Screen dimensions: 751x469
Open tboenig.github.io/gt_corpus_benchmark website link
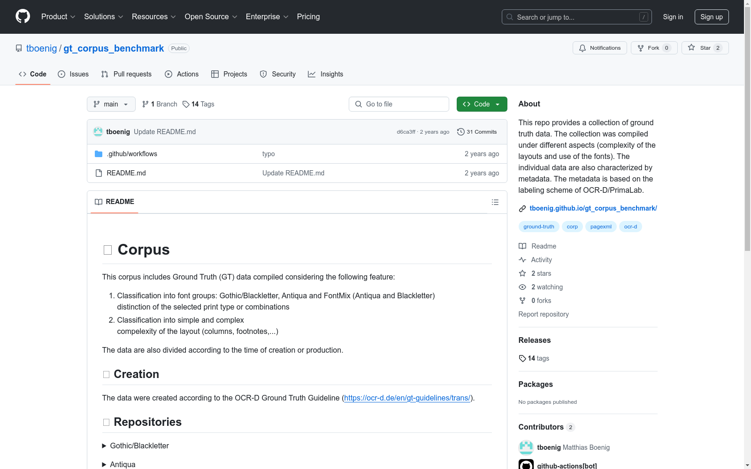coord(593,208)
